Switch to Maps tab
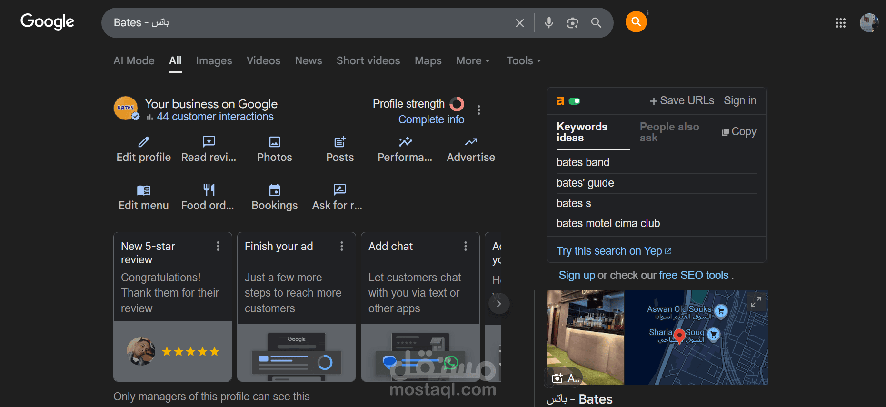The width and height of the screenshot is (886, 407). click(x=428, y=61)
